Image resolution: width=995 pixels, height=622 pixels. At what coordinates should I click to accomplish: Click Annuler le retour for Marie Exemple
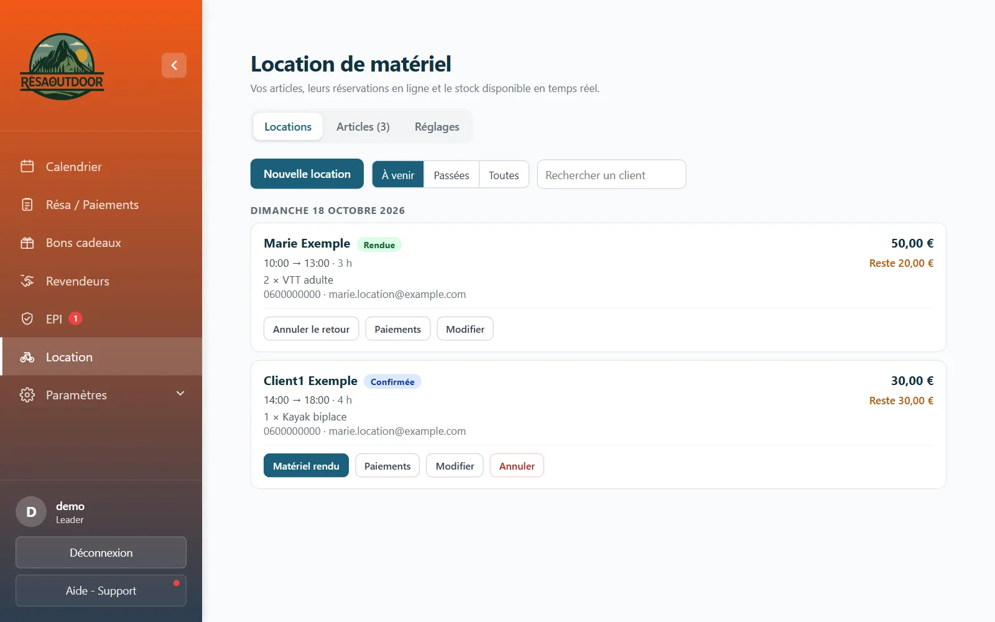click(312, 329)
